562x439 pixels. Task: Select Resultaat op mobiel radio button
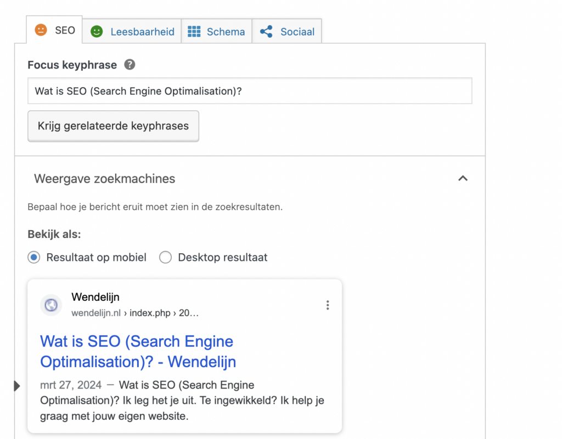tap(33, 257)
